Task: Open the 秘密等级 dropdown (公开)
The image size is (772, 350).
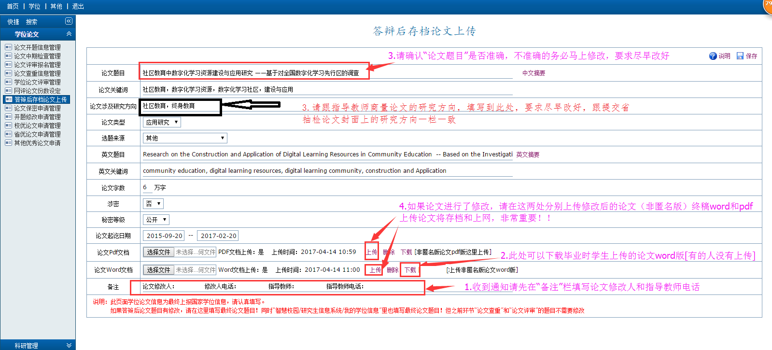Action: (156, 220)
